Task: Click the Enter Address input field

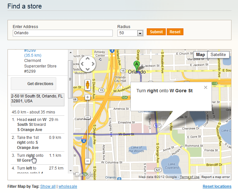Action: pos(63,33)
